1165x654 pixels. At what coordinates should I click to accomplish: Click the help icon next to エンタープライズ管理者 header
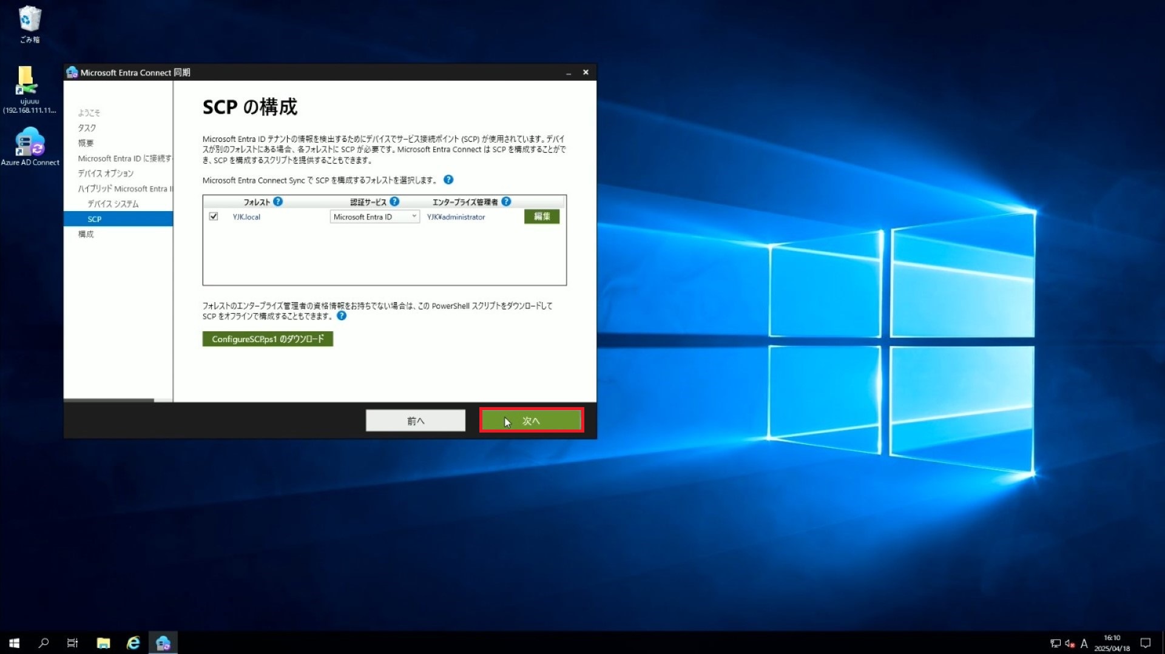click(506, 201)
